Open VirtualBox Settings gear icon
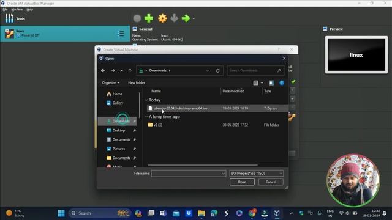Viewport: 392px width, 220px height. click(162, 18)
